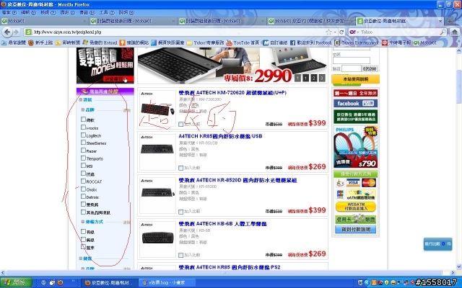The width and height of the screenshot is (462, 288).
Task: Tick the Razer brand checkbox
Action: (x=84, y=150)
